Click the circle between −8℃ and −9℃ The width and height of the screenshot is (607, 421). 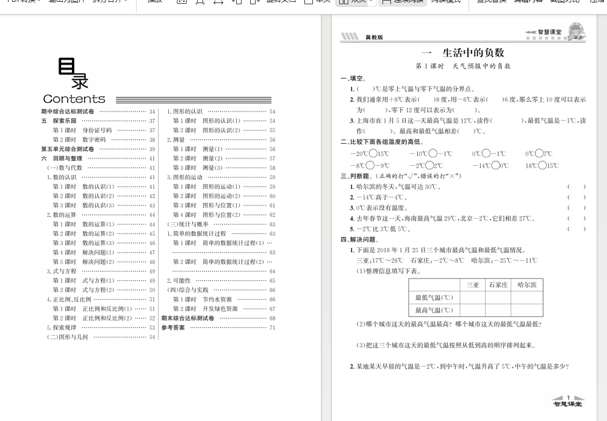[x=370, y=166]
